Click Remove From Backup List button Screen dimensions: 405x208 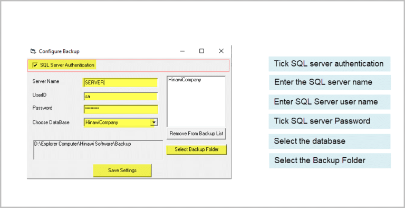[x=196, y=134]
